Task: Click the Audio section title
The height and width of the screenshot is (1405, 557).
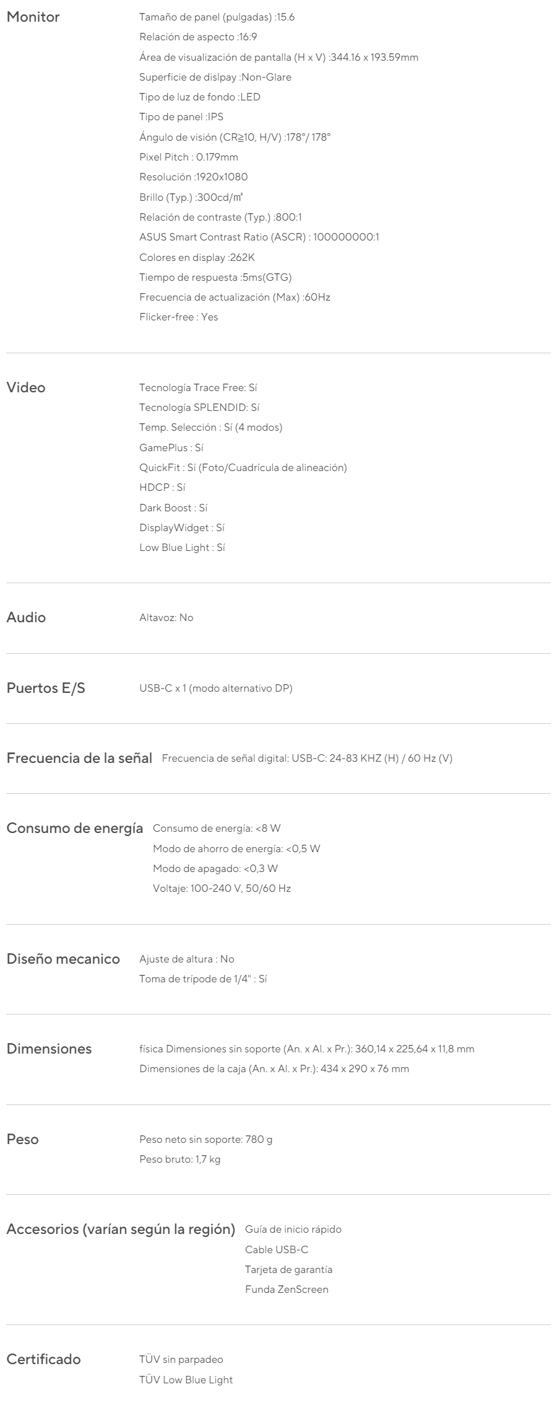Action: (x=26, y=618)
